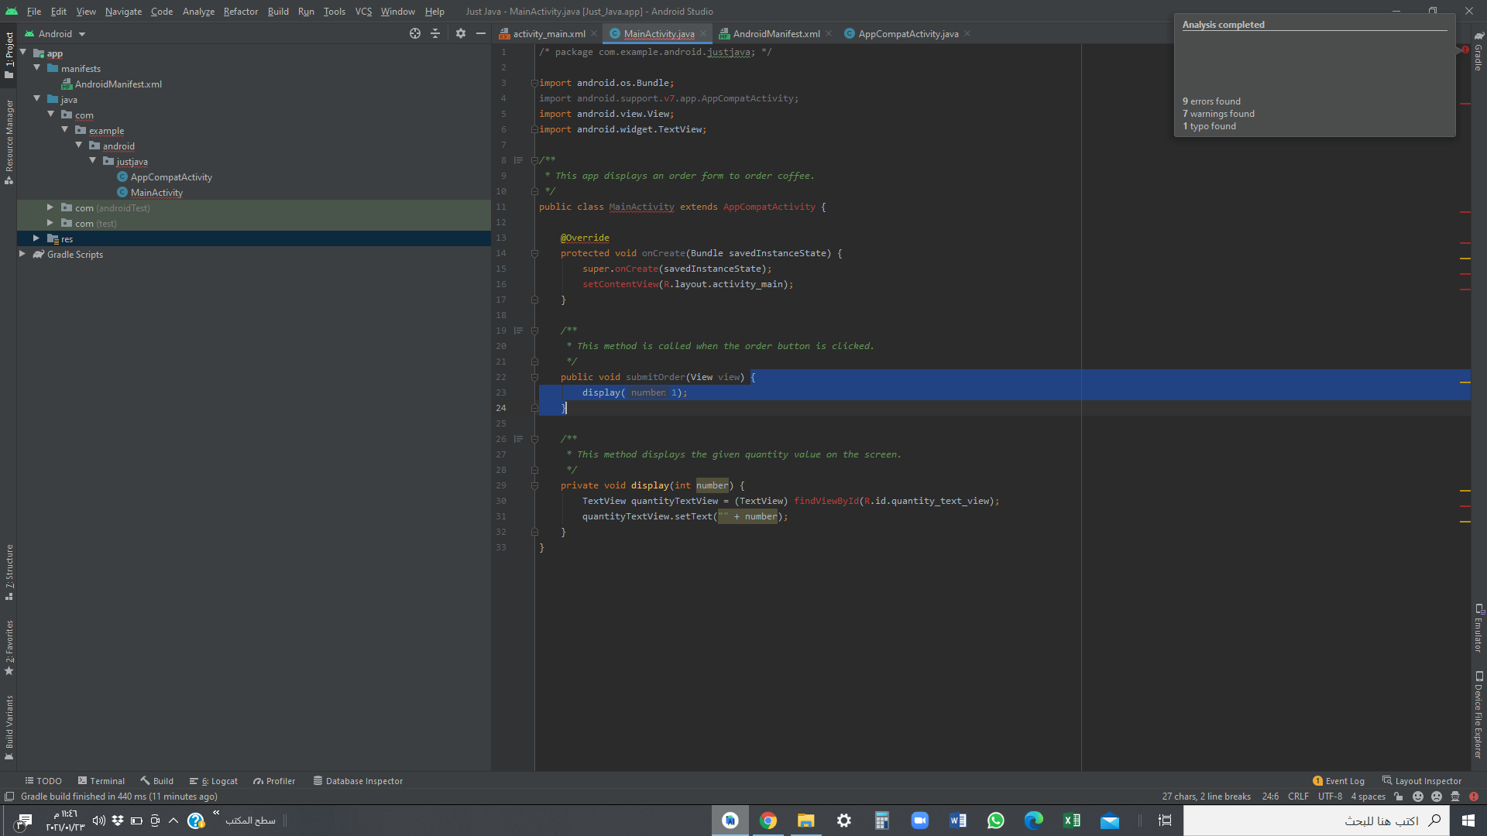
Task: Open the Refactor menu
Action: coord(240,12)
